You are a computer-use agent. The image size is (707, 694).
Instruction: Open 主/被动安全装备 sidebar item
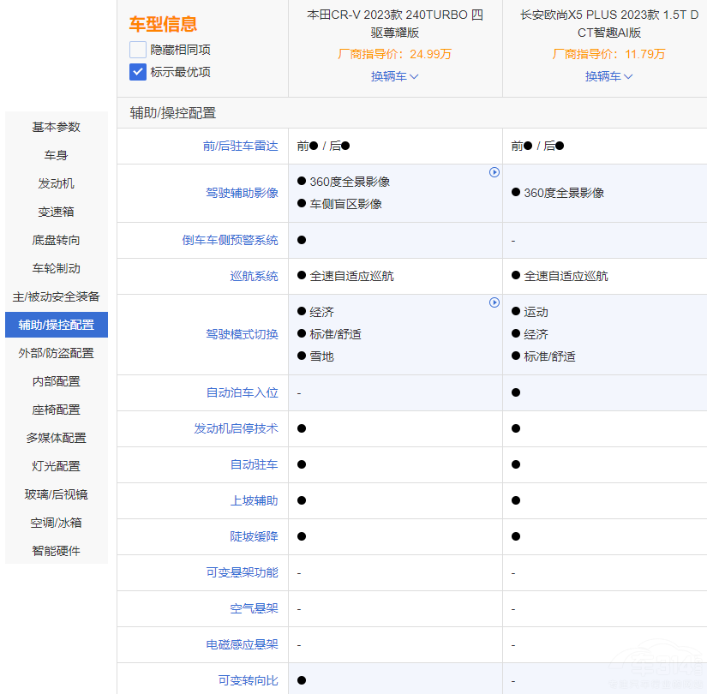tap(57, 296)
